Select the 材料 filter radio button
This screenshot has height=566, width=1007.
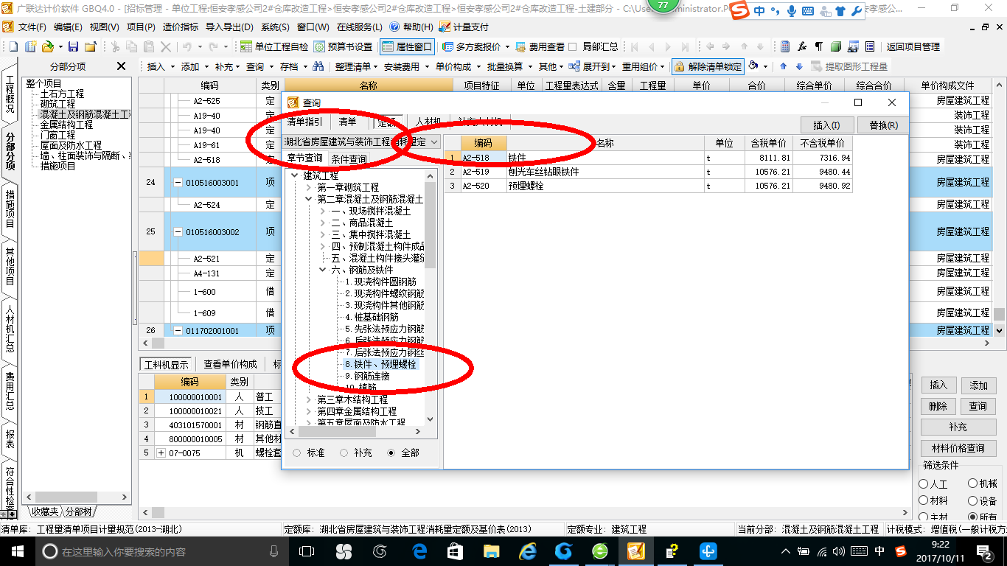pos(924,501)
